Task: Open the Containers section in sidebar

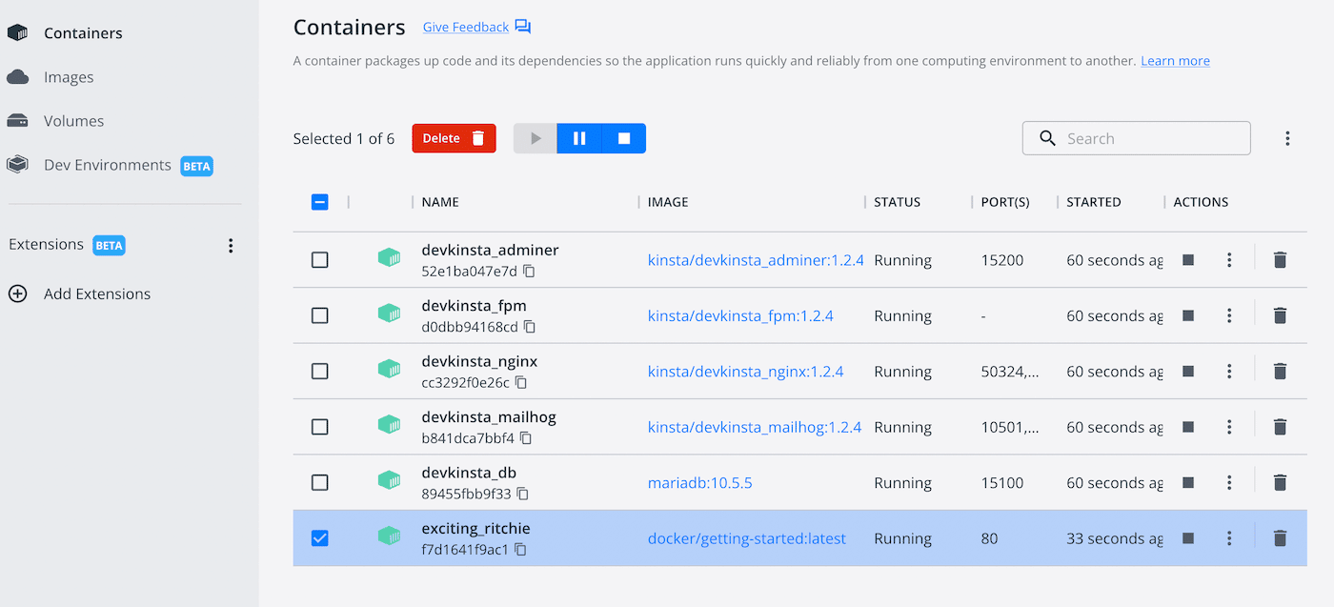Action: point(82,31)
